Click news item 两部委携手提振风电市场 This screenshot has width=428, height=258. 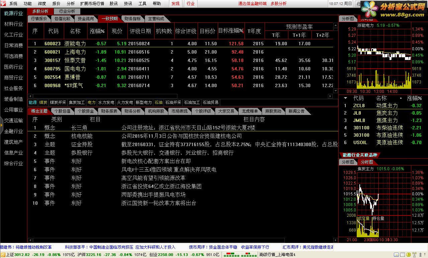click(153, 195)
